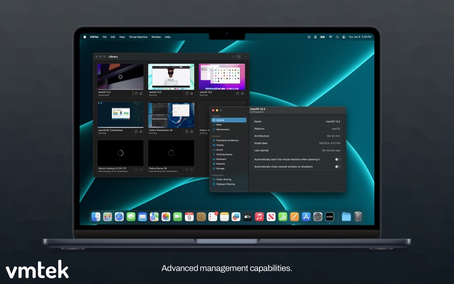Open the Window menu
Image resolution: width=454 pixels, height=284 pixels.
(x=156, y=37)
